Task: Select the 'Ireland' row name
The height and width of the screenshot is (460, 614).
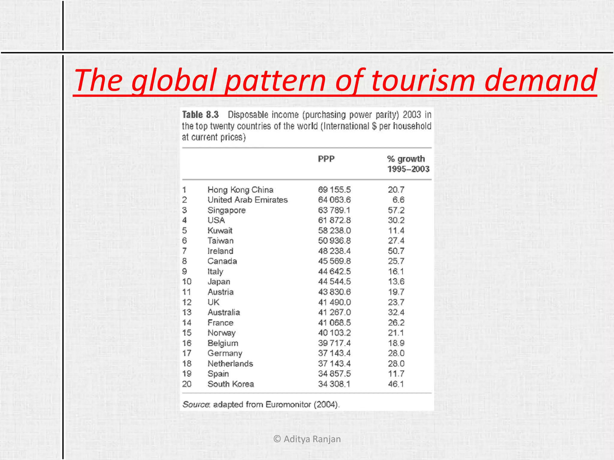Action: tap(220, 251)
